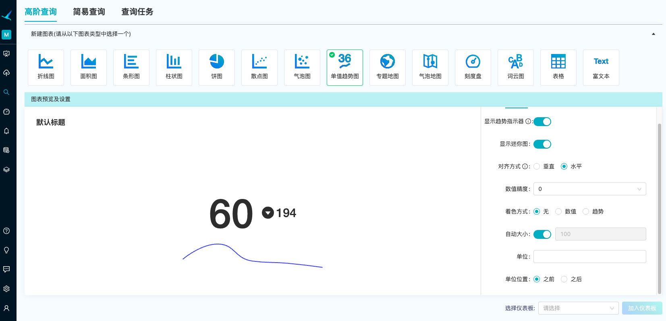The height and width of the screenshot is (321, 666).
Task: Choose the 专题地图 thematic map type
Action: point(388,68)
